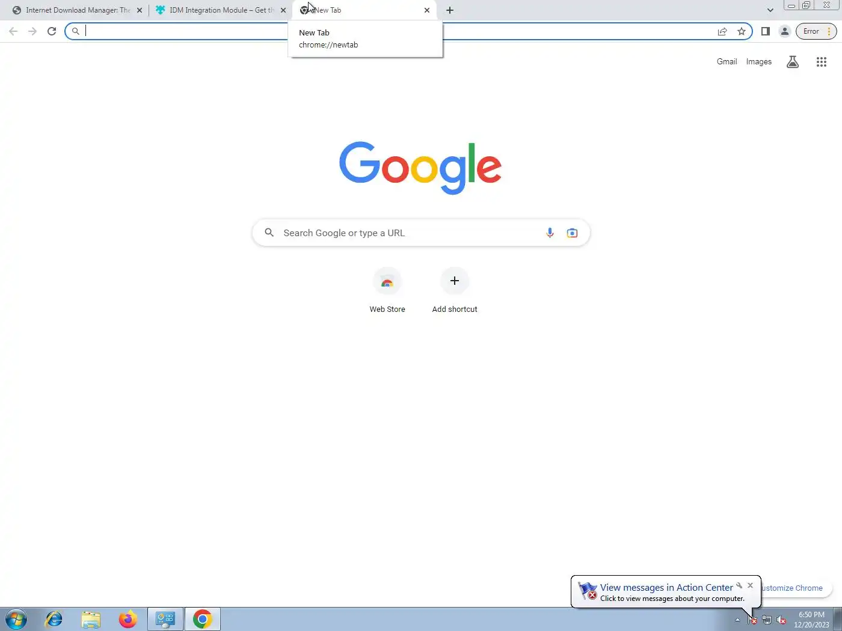Open Gmail link
Screen dimensions: 842x631
coord(727,61)
